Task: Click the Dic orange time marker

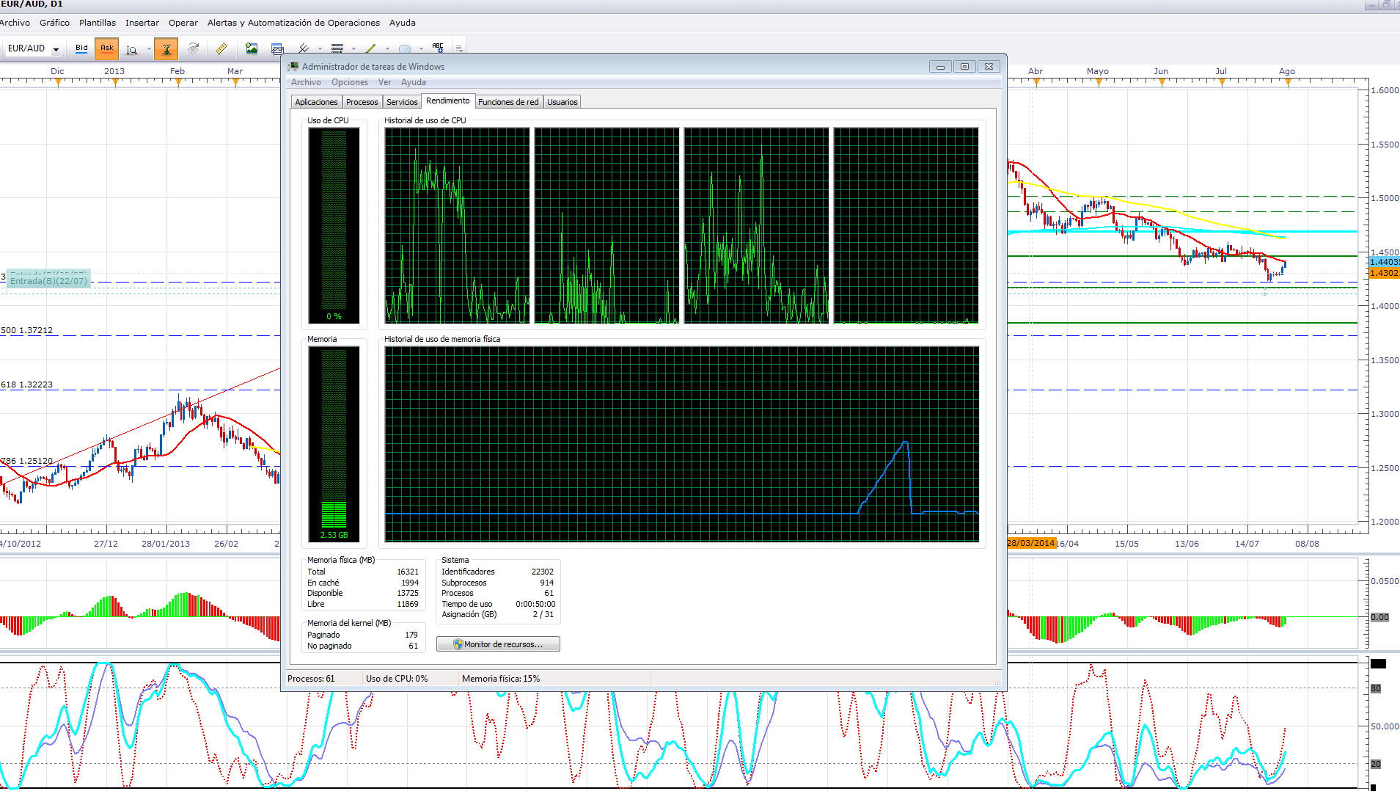Action: click(58, 82)
